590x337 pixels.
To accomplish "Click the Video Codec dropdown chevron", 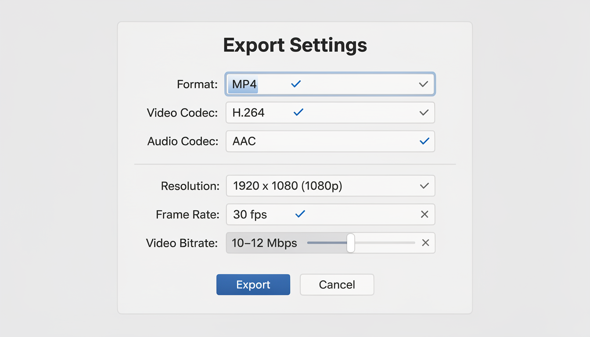I will 424,112.
